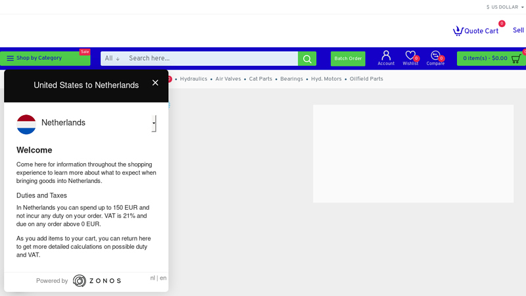Click the hamburger icon beside Shop by Category
This screenshot has width=526, height=296.
[11, 58]
